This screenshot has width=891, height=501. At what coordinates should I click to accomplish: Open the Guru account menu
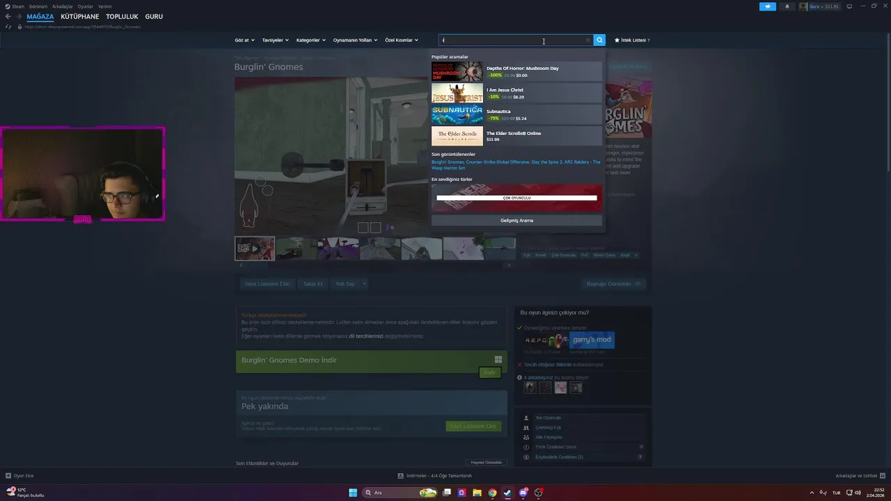point(819,6)
